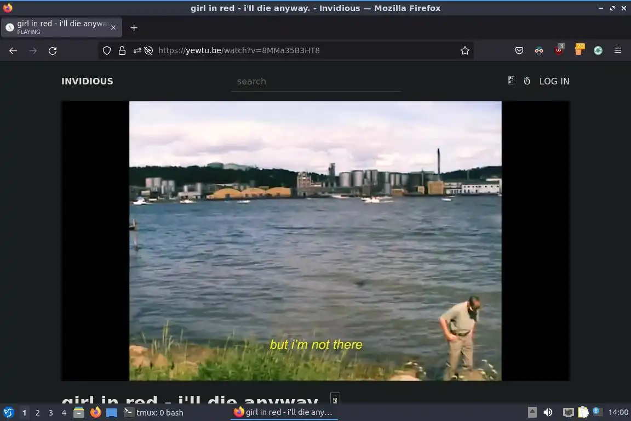Screen dimensions: 631x421
Task: Open the clipboard manager tray icon
Action: click(x=583, y=412)
